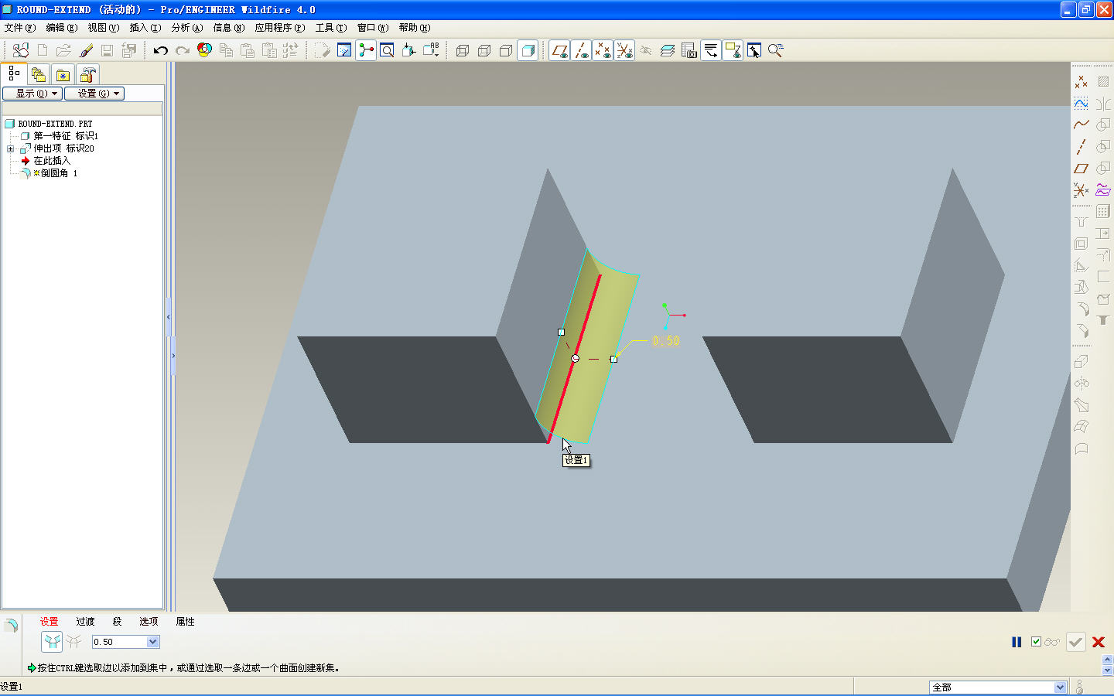Click the Redo arrow icon
Viewport: 1114px width, 696px height.
coord(183,51)
